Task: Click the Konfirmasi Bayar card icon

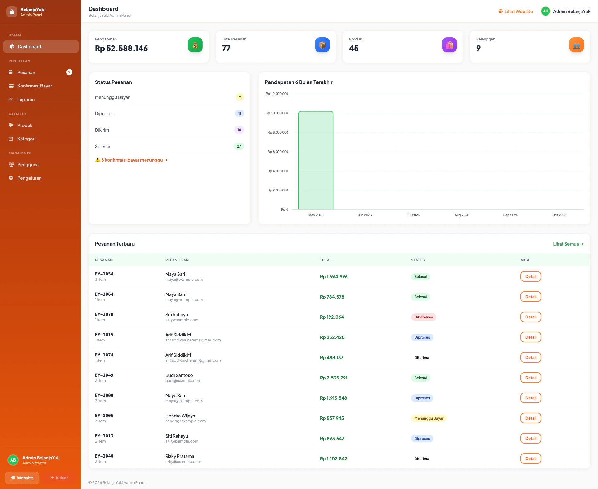Action: pos(11,86)
